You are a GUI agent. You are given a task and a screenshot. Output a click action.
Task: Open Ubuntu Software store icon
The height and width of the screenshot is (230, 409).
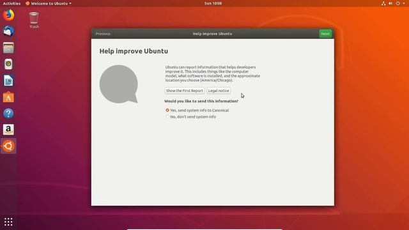pos(8,97)
